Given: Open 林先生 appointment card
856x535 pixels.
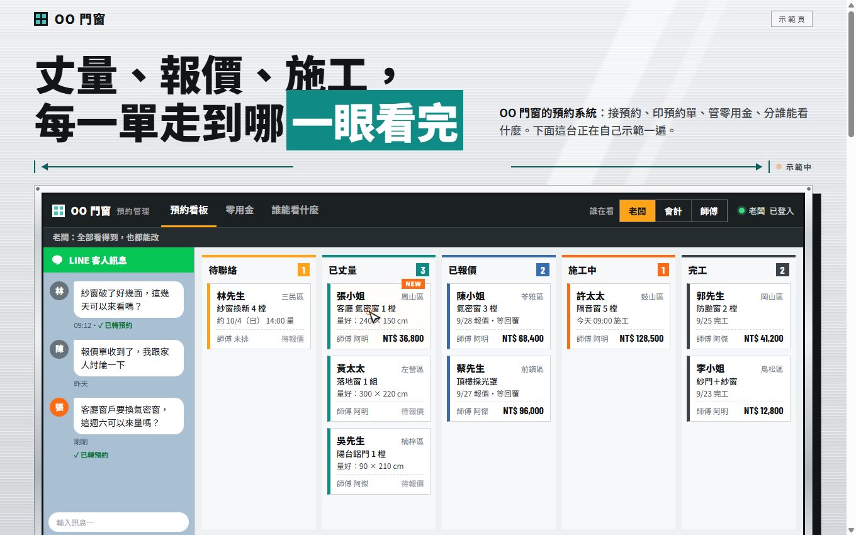Looking at the screenshot, I should (x=259, y=317).
